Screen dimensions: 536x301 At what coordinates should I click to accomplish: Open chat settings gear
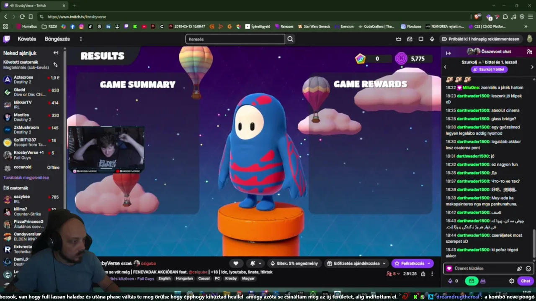[511, 281]
